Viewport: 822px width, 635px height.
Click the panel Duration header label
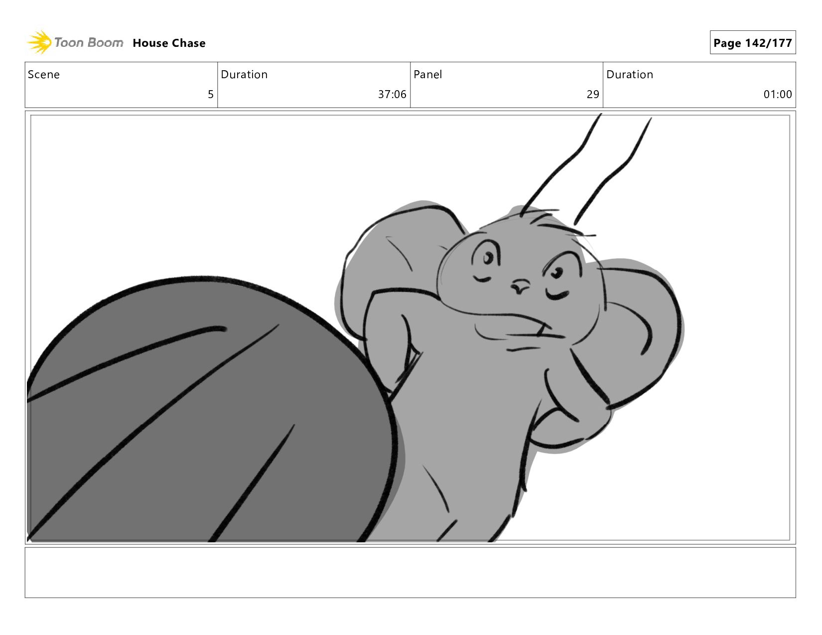(630, 75)
